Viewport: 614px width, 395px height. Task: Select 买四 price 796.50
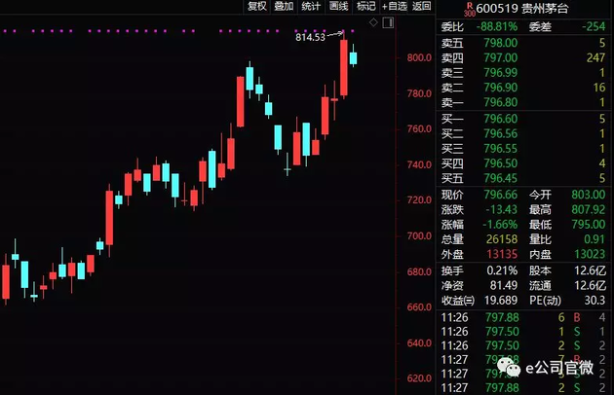click(x=500, y=163)
